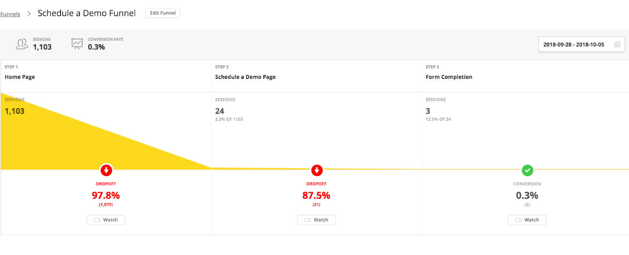Select the Step 1 Home Page header
629x255 pixels.
(20, 77)
